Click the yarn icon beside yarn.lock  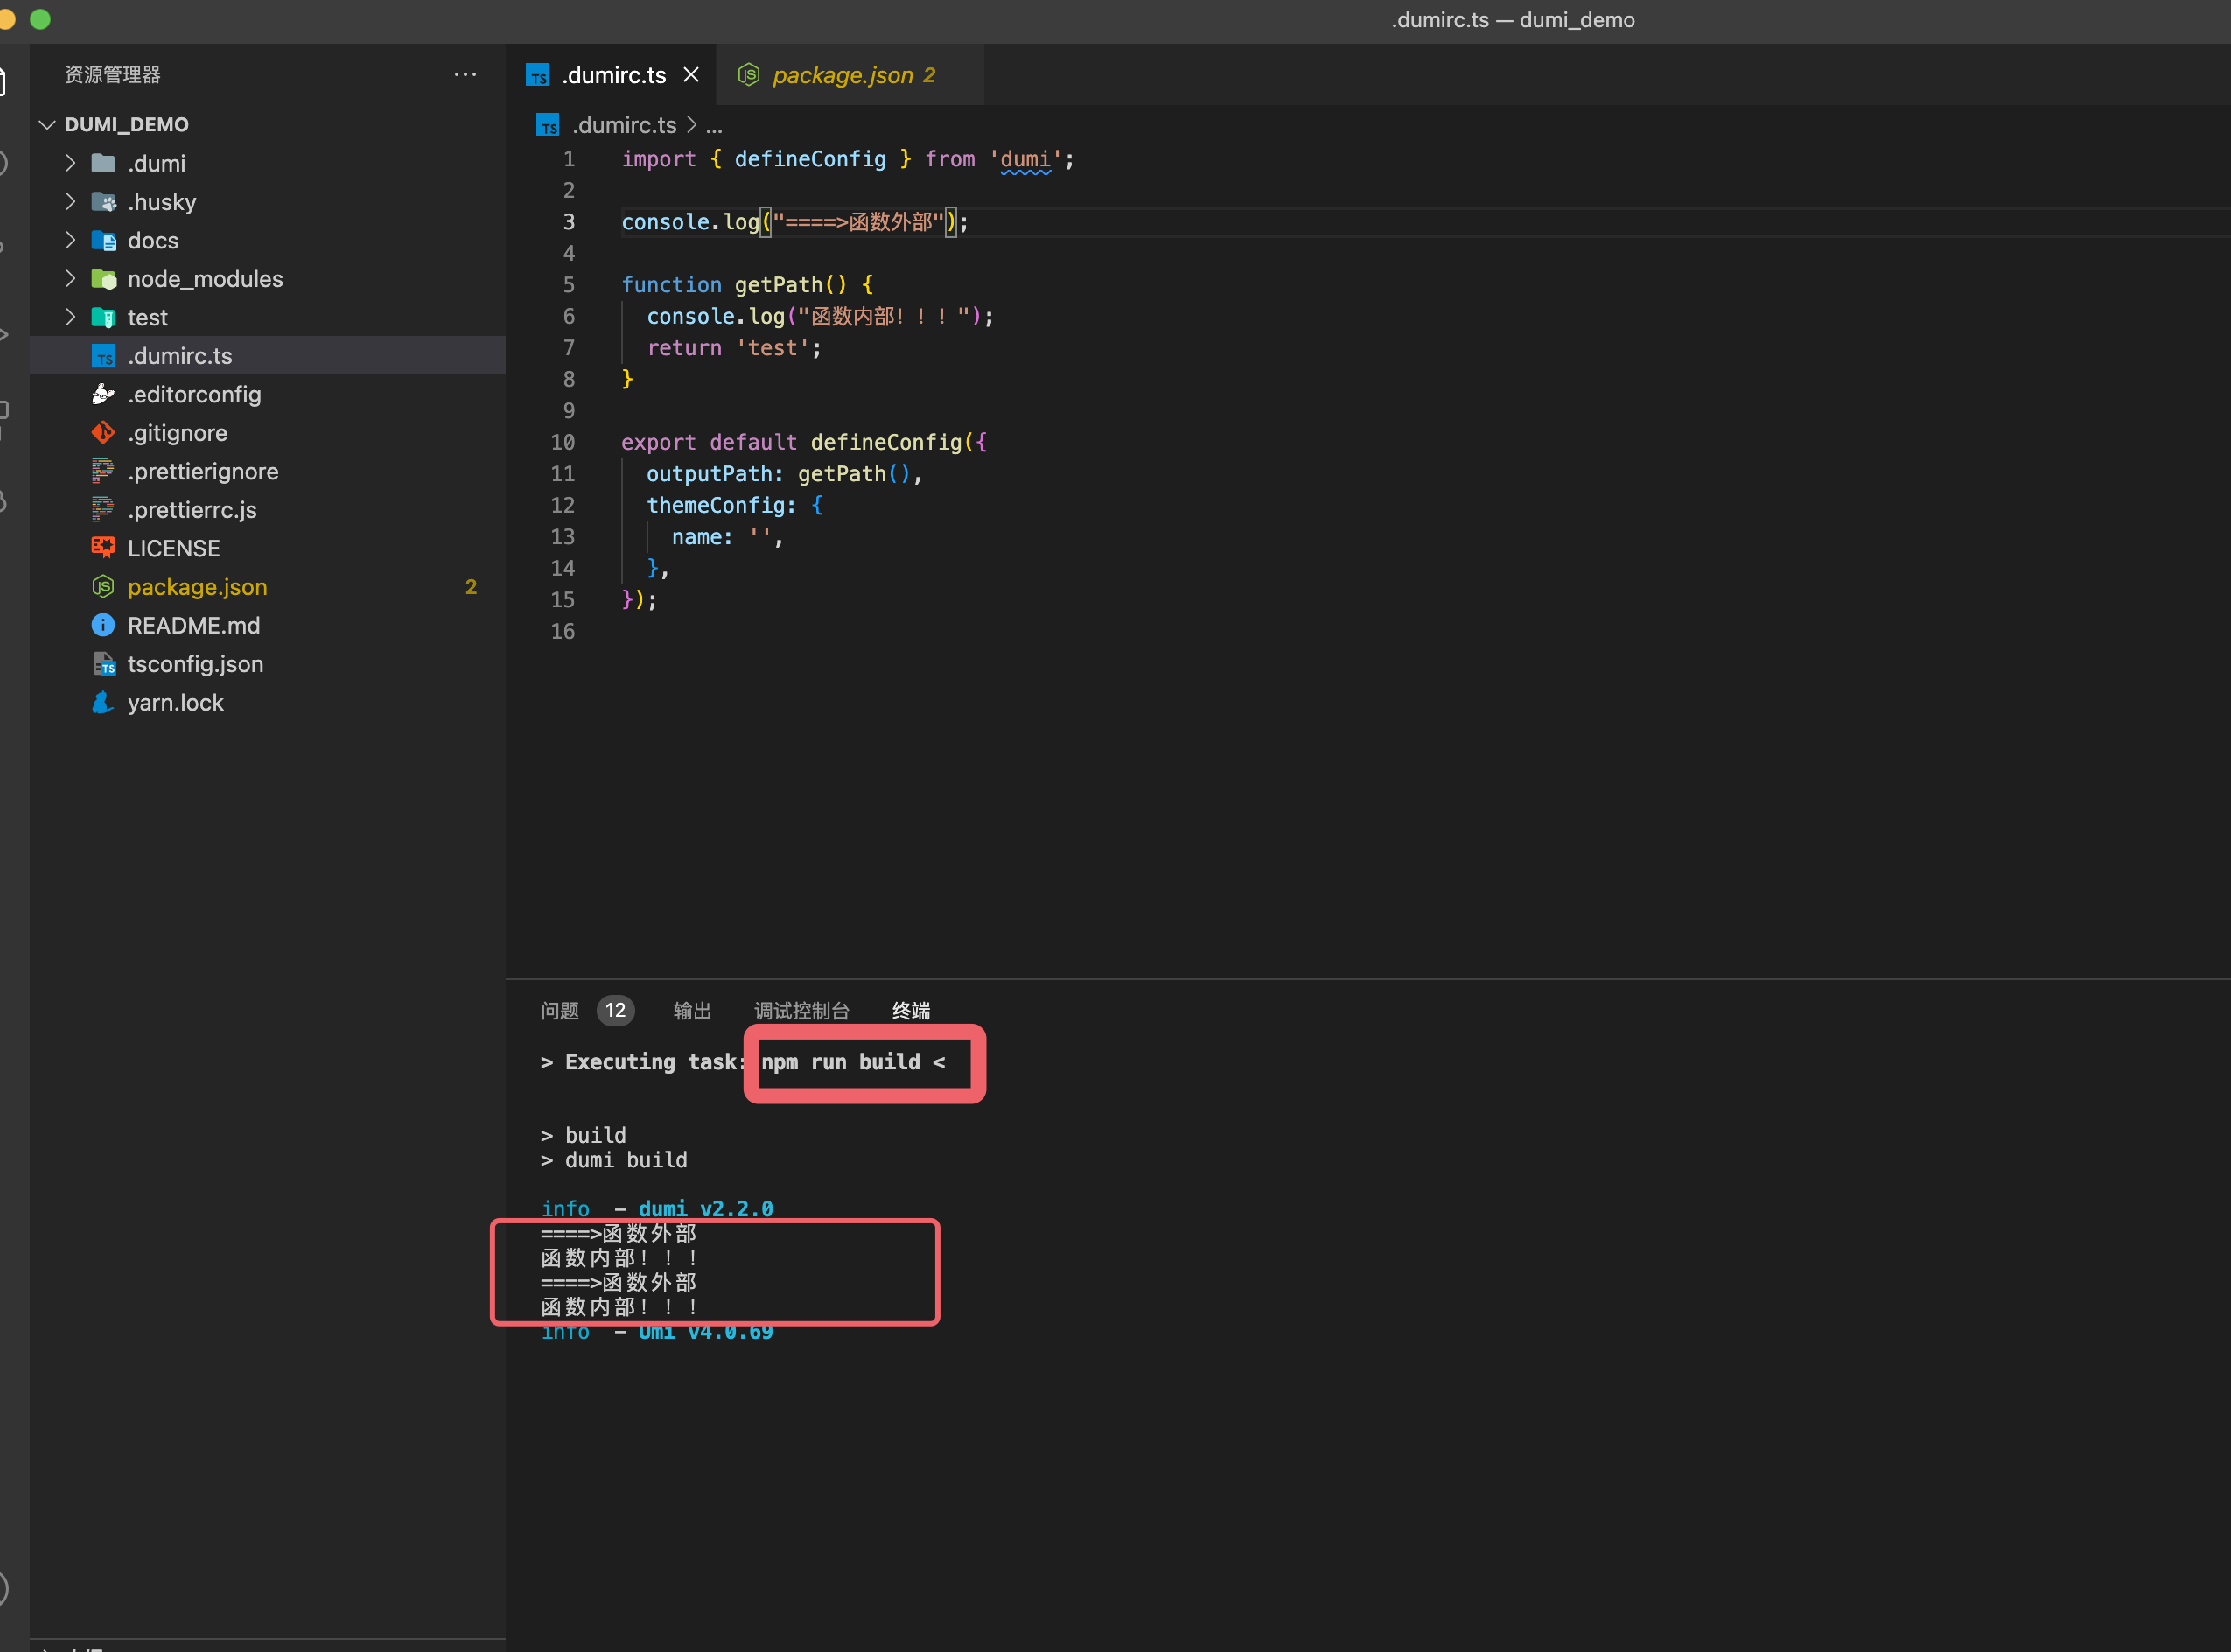[x=102, y=702]
